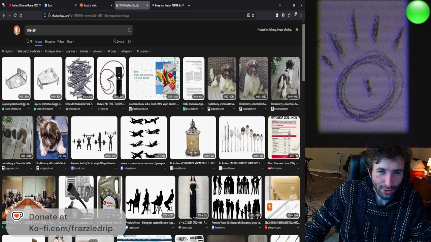Select the All search results tab
431x242 pixels.
point(30,42)
